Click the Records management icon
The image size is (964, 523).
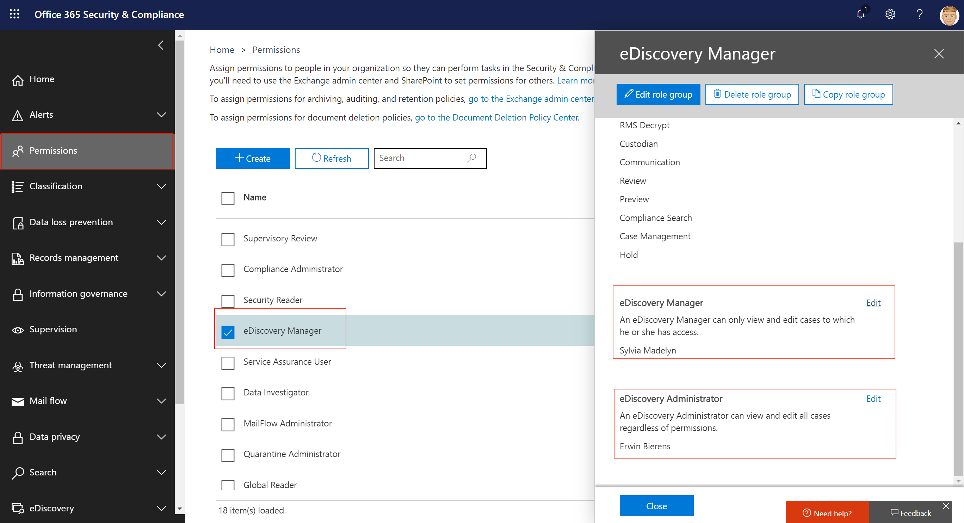coord(18,257)
